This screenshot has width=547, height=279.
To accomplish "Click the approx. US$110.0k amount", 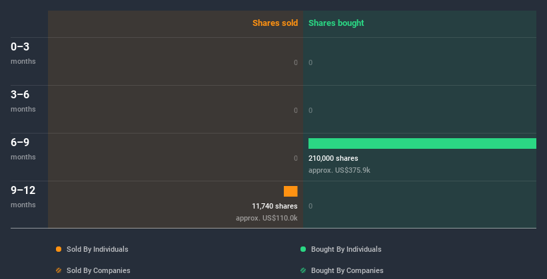I will point(267,218).
